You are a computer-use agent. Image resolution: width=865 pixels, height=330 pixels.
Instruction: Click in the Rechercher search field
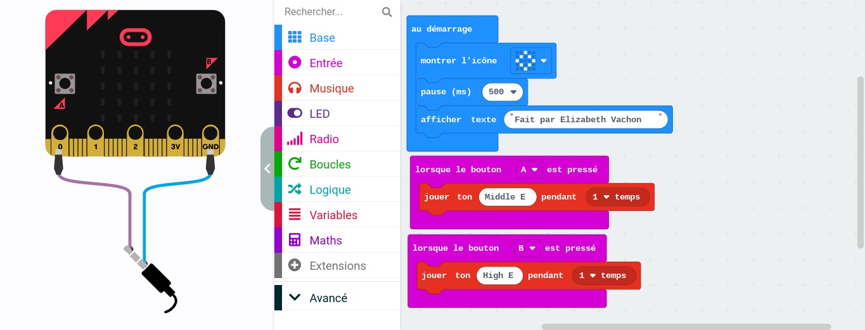331,12
